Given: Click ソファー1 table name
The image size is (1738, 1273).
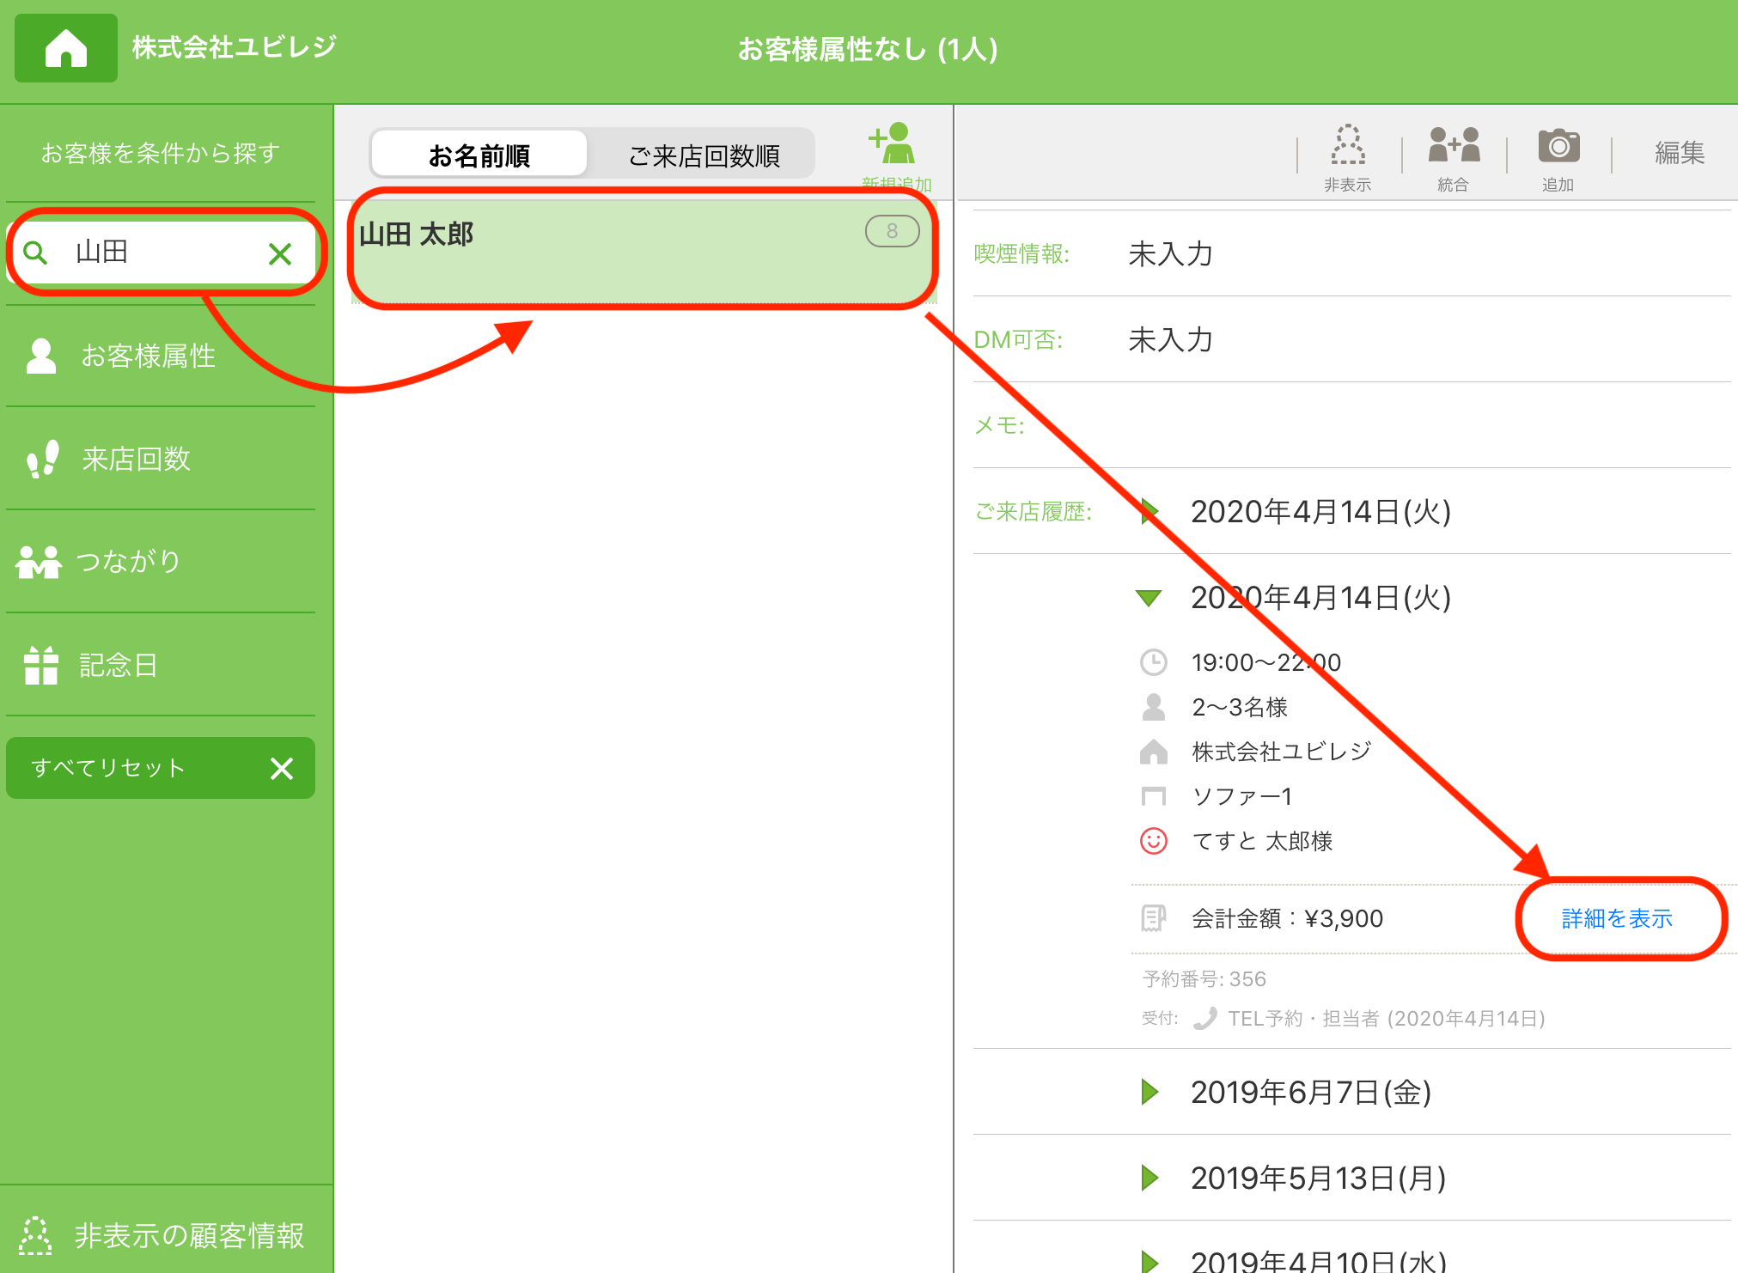Looking at the screenshot, I should [1242, 796].
